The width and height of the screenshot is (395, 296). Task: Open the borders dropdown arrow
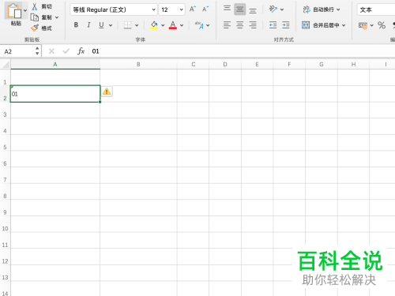point(137,25)
